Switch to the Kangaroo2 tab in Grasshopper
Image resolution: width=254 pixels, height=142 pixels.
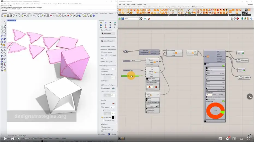point(181,7)
